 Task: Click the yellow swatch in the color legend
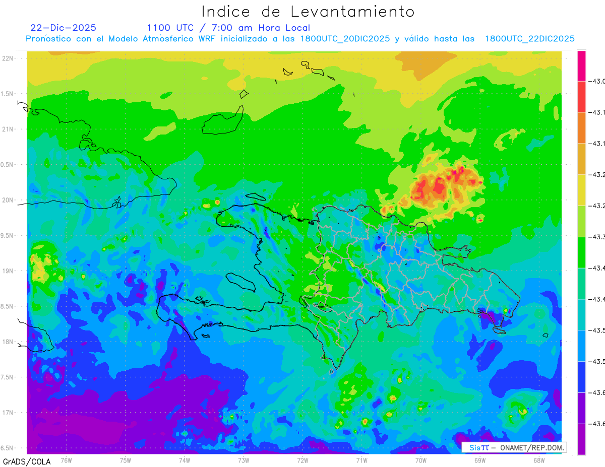[x=581, y=190]
